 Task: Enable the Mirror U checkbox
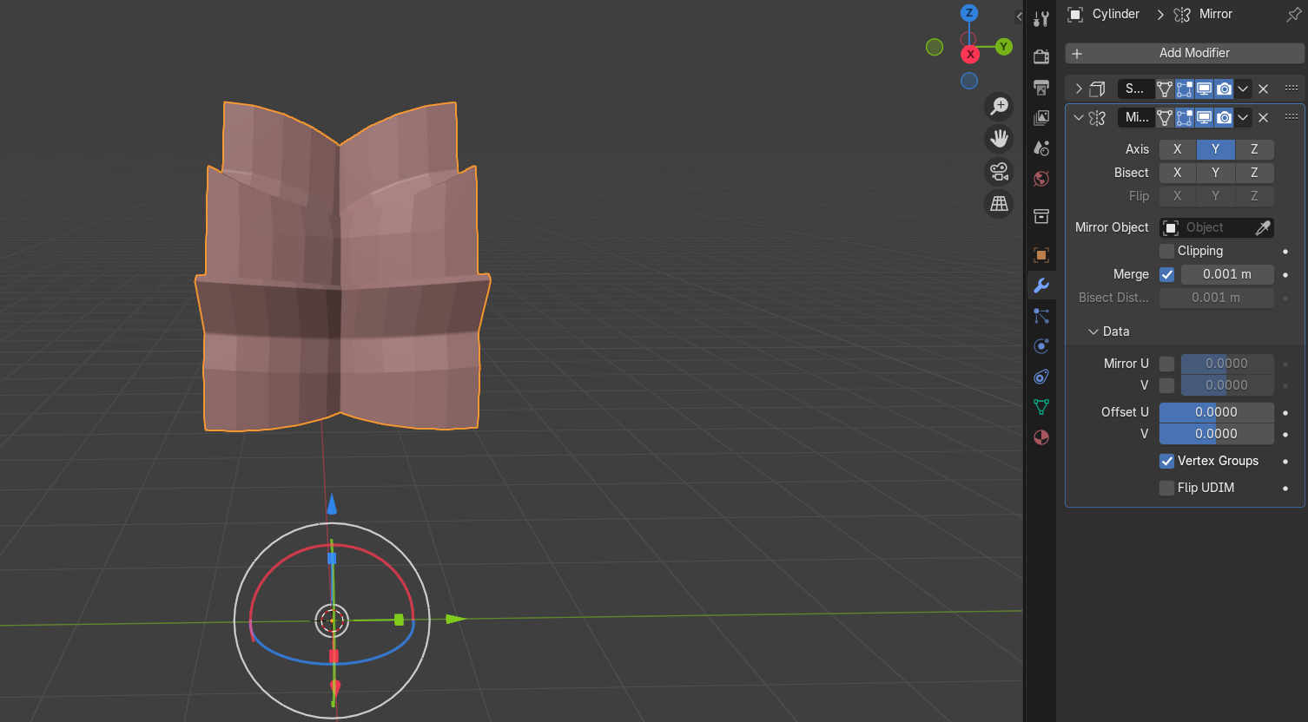coord(1167,364)
